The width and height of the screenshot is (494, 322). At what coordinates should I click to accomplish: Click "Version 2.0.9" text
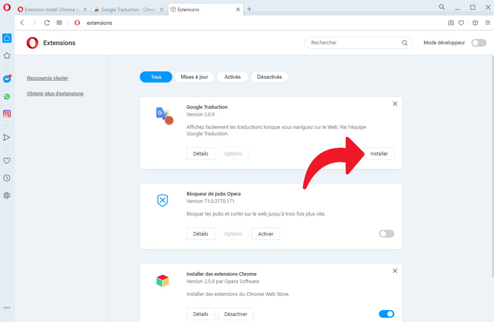tap(200, 115)
